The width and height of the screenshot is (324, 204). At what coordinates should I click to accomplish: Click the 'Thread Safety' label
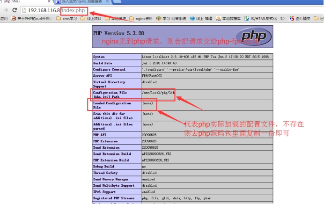coord(105,173)
